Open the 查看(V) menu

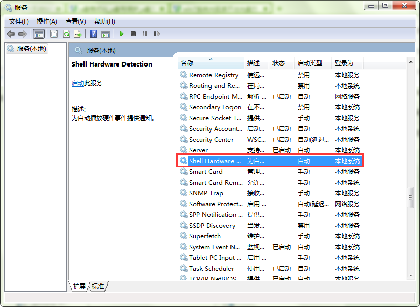(x=75, y=21)
